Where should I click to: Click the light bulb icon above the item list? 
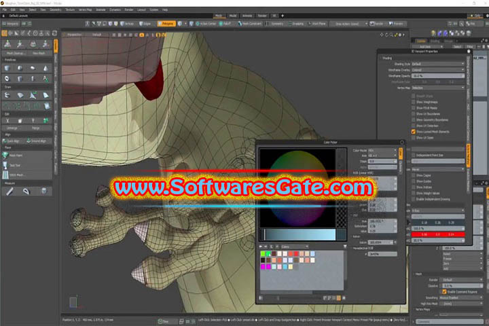[x=433, y=33]
